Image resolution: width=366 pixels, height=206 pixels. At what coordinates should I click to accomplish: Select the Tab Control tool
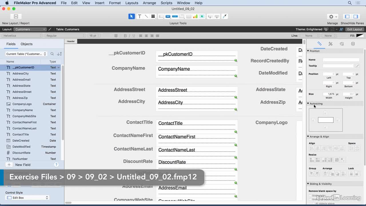(x=182, y=16)
